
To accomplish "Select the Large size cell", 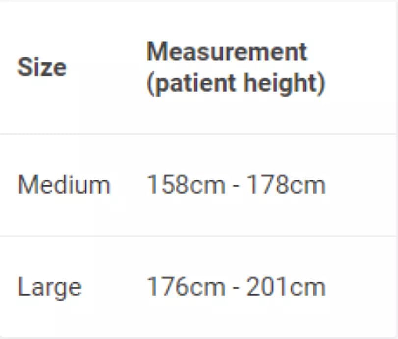I will coord(50,288).
